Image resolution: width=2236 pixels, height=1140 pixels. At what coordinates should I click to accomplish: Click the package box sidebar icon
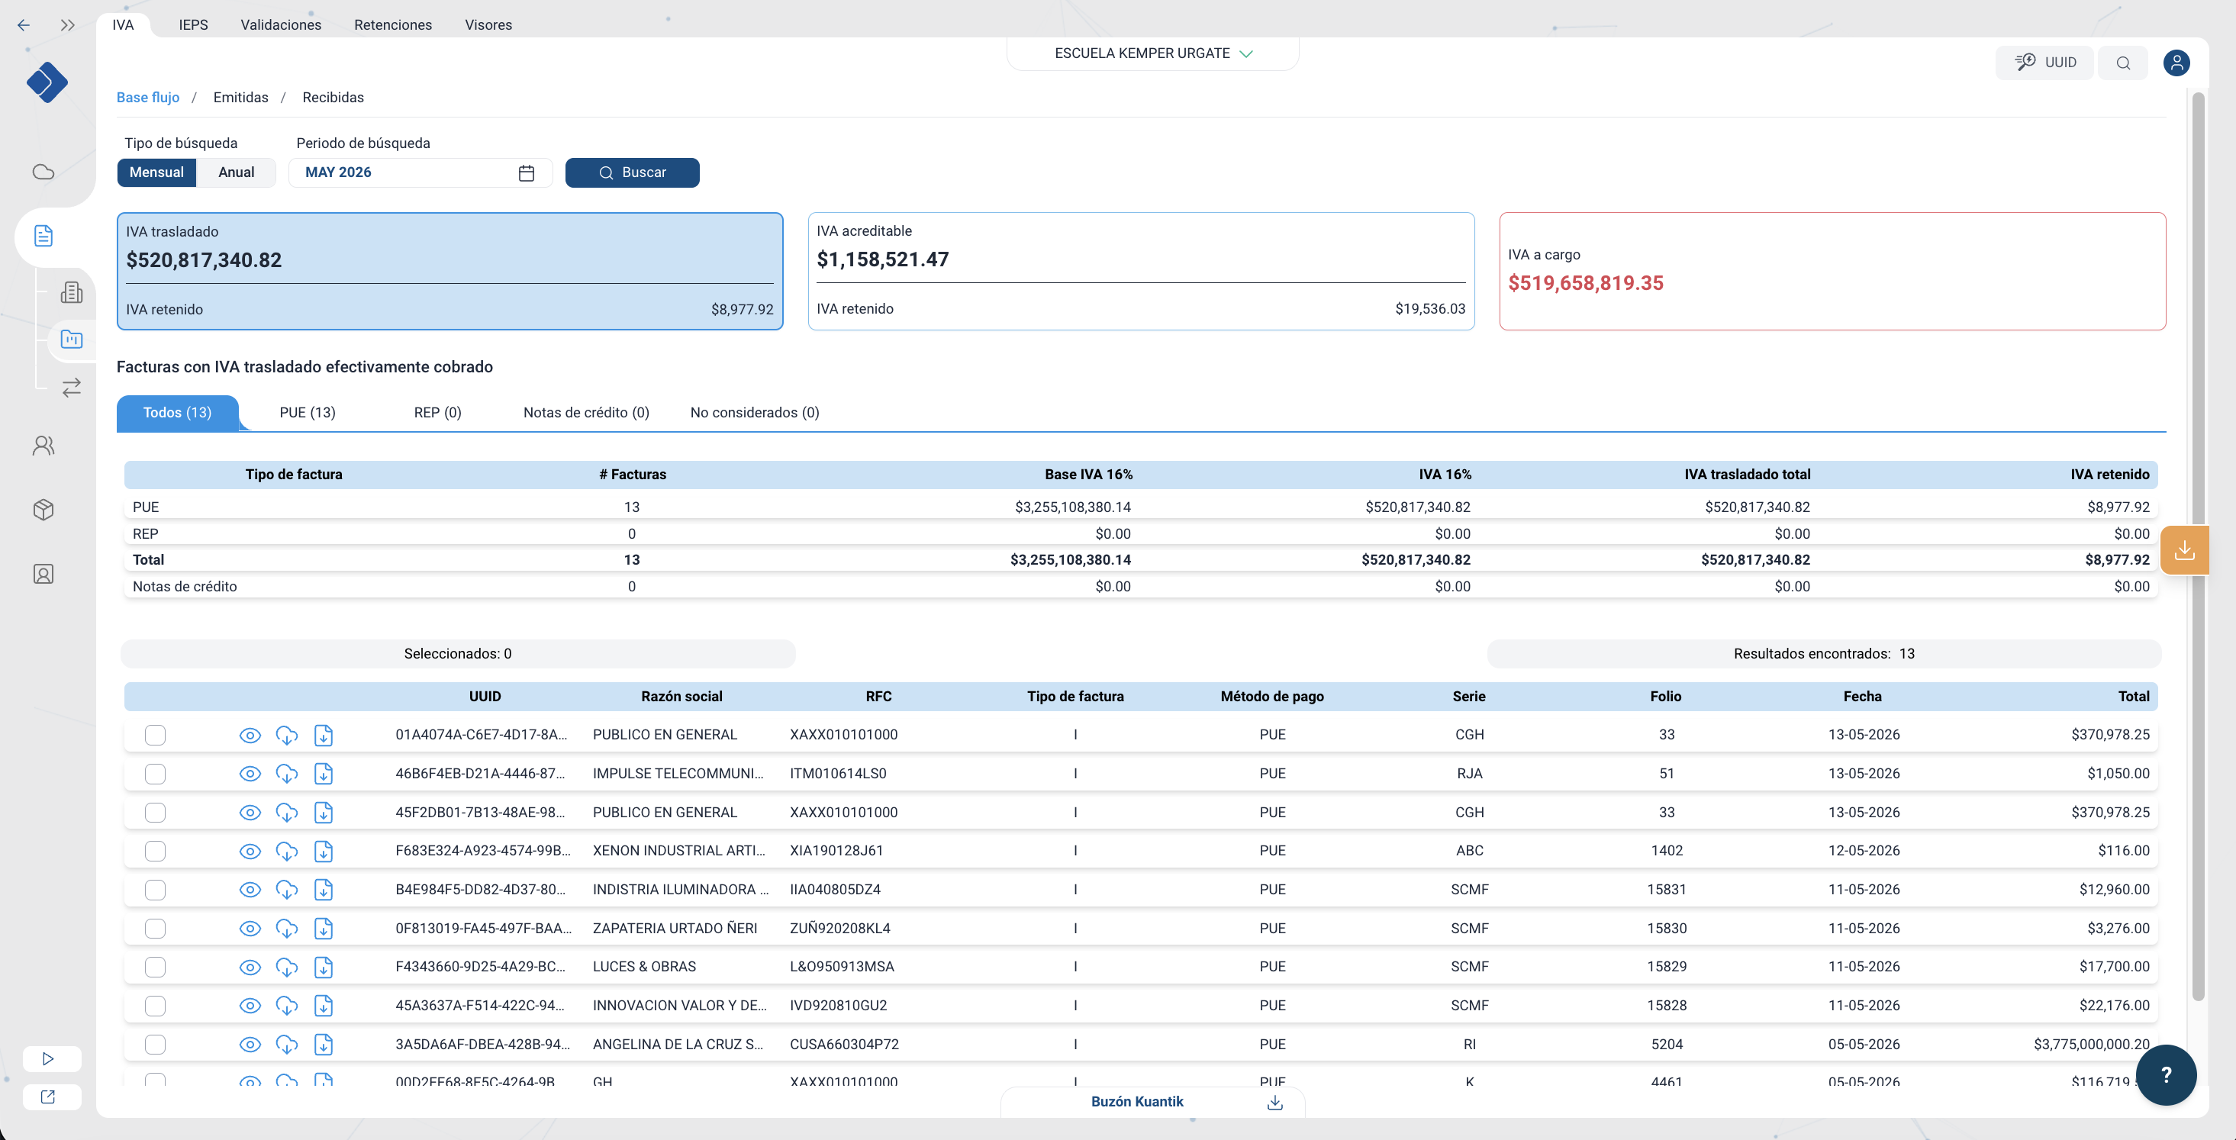pos(43,510)
